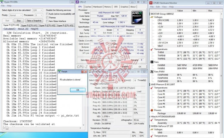Screen dimensions: 224x138
Task: Open the digits of pi 32M dropdown
Action: pos(37,10)
